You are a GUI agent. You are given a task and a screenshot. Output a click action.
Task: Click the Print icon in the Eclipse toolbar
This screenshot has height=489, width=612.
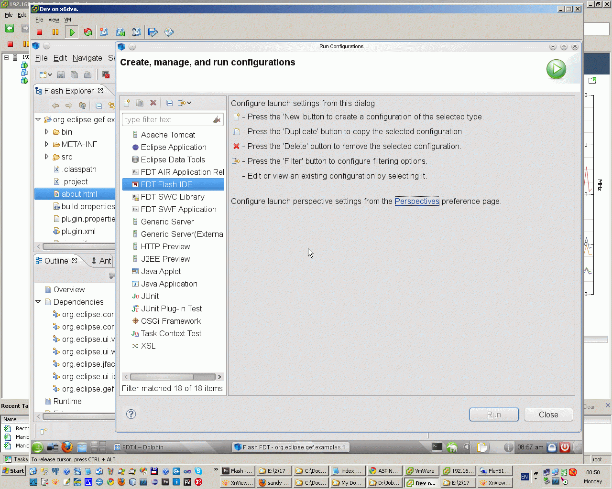click(x=87, y=74)
